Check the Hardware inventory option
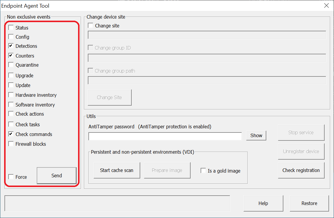This screenshot has width=334, height=218. (x=11, y=95)
